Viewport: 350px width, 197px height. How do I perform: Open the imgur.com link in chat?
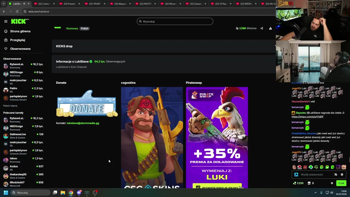pyautogui.click(x=307, y=117)
